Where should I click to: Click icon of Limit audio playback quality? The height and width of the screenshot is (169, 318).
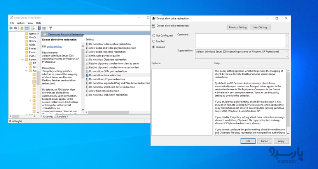tap(87, 56)
